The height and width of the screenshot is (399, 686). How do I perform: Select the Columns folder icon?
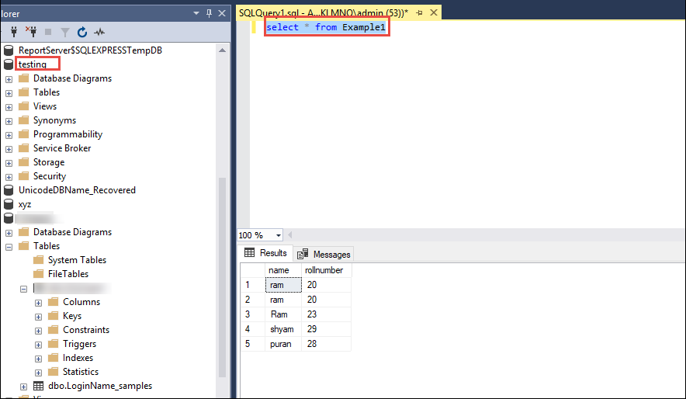click(x=54, y=301)
